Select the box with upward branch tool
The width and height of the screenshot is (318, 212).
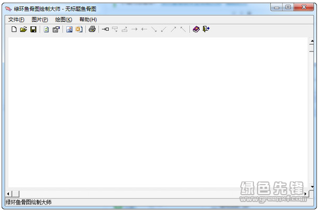(x=125, y=29)
